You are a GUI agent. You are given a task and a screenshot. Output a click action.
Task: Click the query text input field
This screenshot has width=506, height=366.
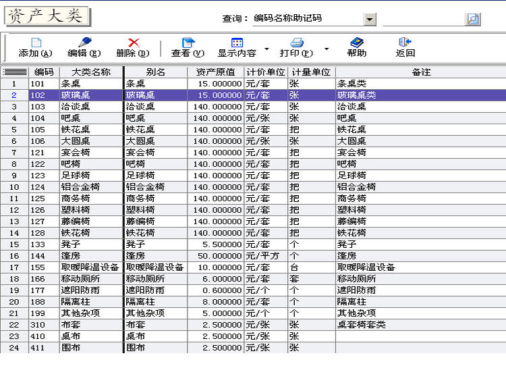coord(424,19)
